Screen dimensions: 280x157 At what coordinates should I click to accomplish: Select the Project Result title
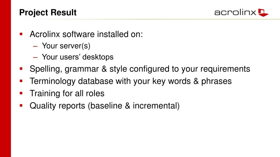(48, 13)
